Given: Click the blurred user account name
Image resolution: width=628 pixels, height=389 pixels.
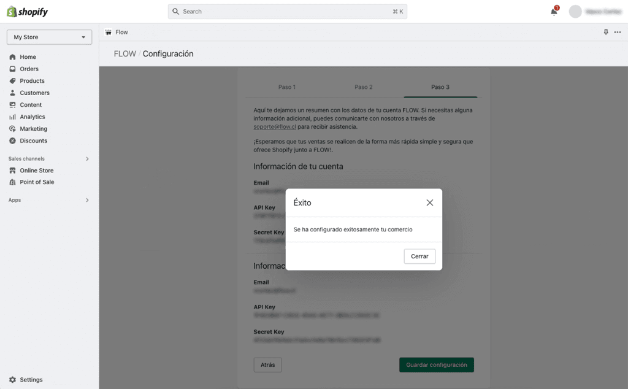Looking at the screenshot, I should click(x=603, y=12).
